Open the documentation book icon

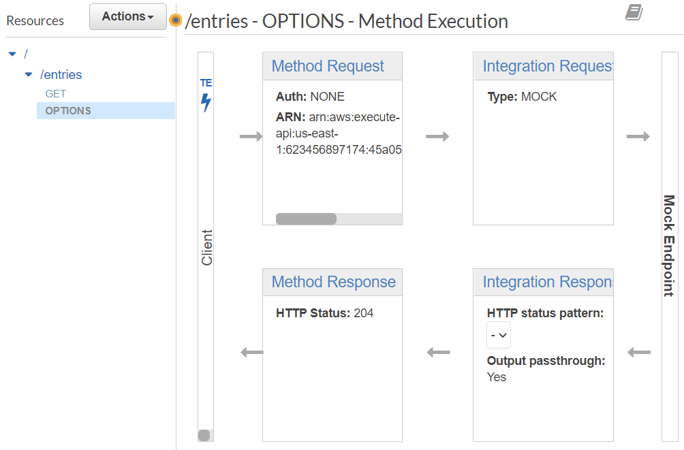[634, 12]
